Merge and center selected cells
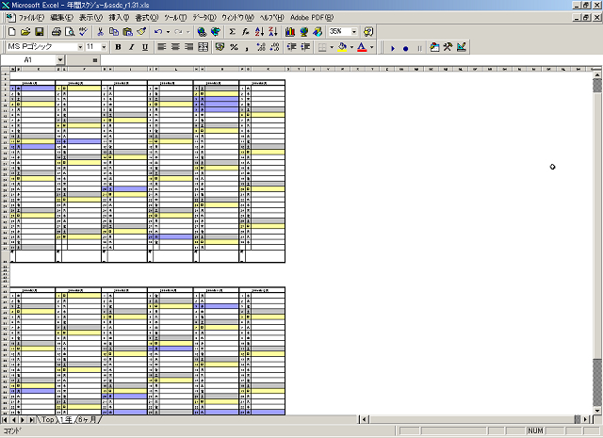603x438 pixels. click(x=203, y=47)
